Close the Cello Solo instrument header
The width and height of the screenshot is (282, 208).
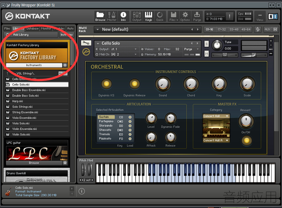coord(271,41)
